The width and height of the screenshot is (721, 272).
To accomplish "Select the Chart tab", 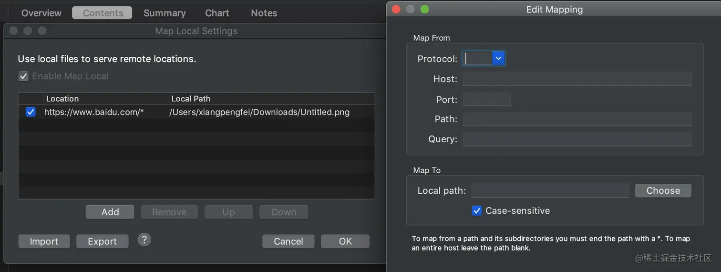I will 217,13.
